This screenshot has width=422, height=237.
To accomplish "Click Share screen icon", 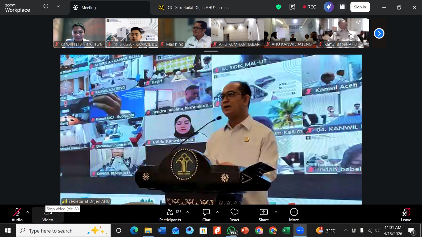I will click(263, 215).
